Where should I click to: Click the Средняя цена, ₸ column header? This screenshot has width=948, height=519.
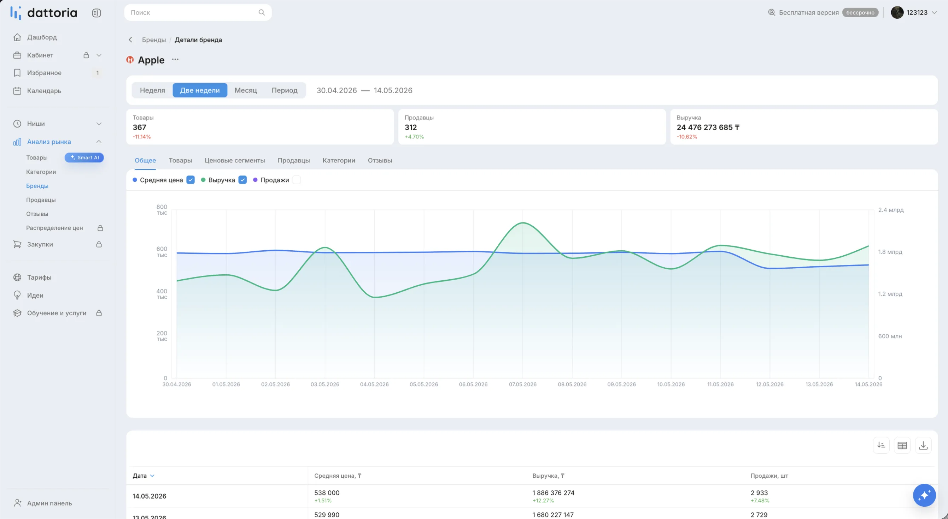click(338, 476)
